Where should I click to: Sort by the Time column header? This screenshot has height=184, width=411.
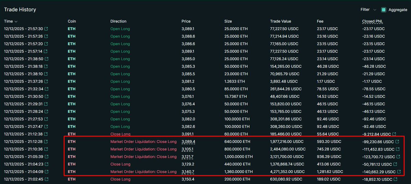(x=11, y=21)
